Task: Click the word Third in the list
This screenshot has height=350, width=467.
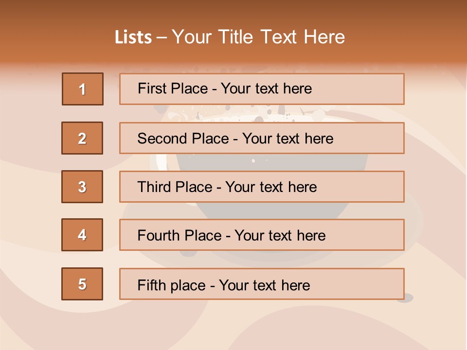Action: pos(154,187)
